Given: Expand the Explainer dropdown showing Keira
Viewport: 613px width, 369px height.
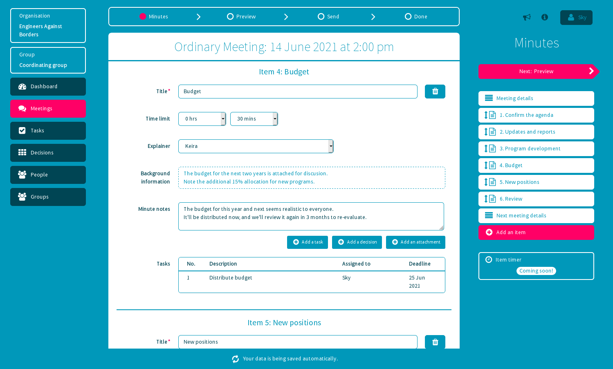Looking at the screenshot, I should tap(256, 146).
